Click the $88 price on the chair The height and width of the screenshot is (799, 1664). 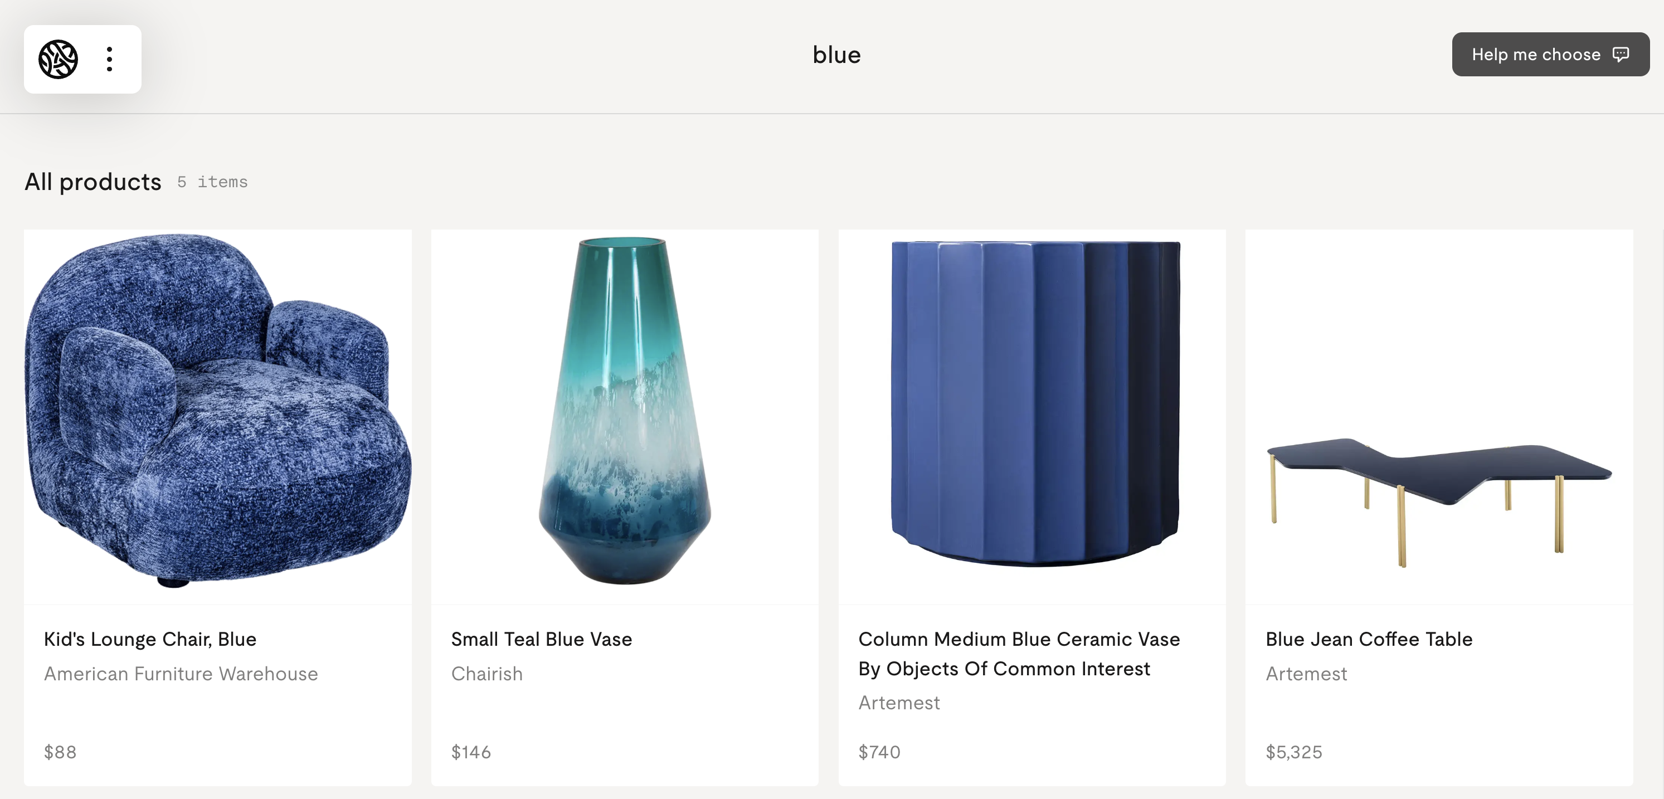point(60,752)
